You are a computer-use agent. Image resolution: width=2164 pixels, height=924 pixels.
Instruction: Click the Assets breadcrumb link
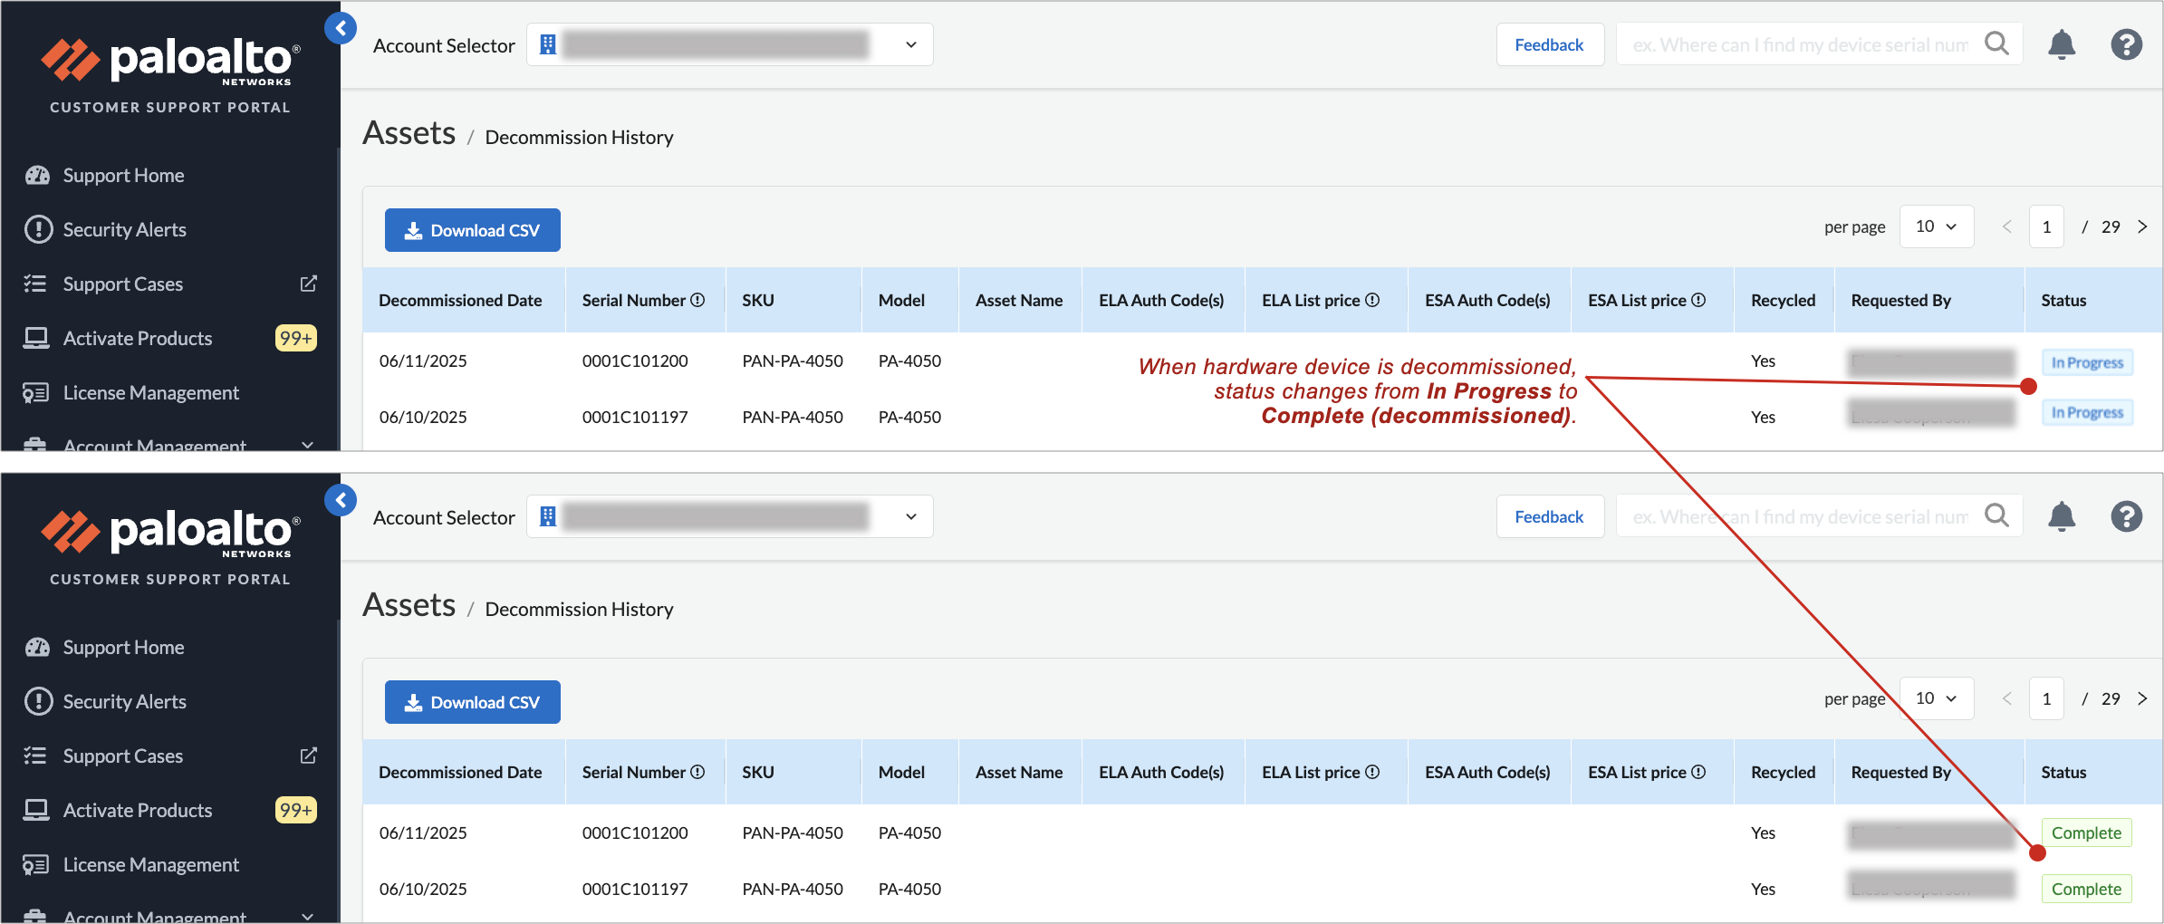pos(409,133)
